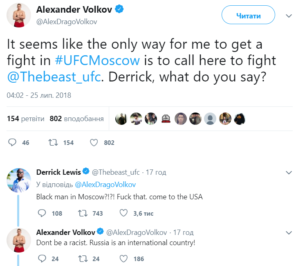Open the 04:02 - 25 лип. 2018 timestamp

click(39, 95)
